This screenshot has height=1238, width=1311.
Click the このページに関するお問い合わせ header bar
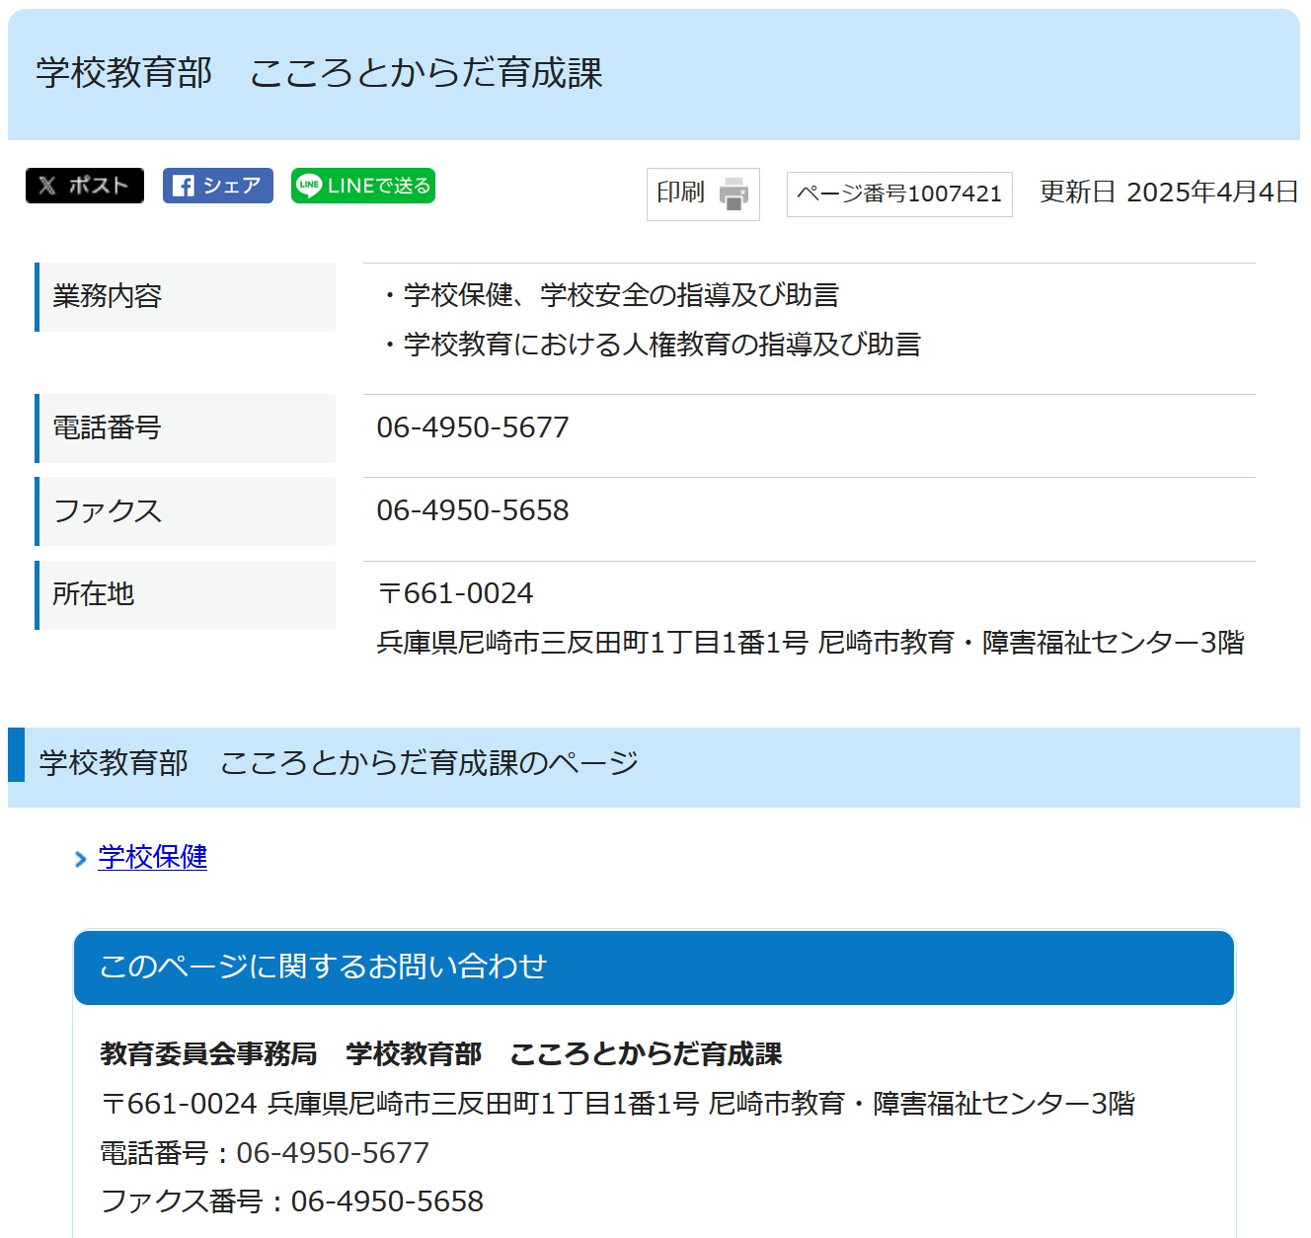coord(654,967)
